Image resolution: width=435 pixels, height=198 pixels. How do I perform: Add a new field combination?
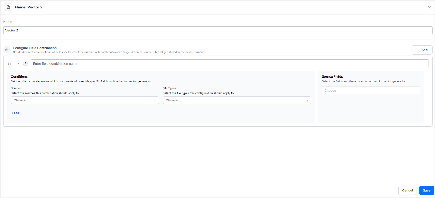[x=422, y=50]
